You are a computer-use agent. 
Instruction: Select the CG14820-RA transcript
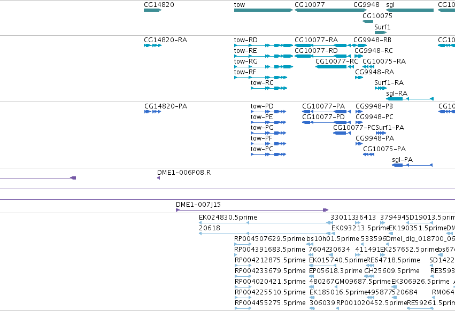[x=152, y=45]
